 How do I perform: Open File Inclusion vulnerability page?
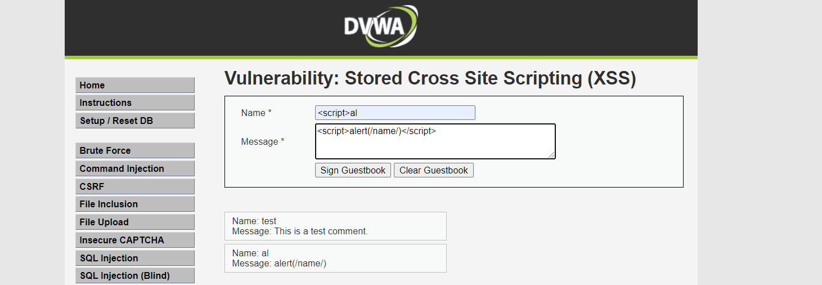(x=135, y=204)
